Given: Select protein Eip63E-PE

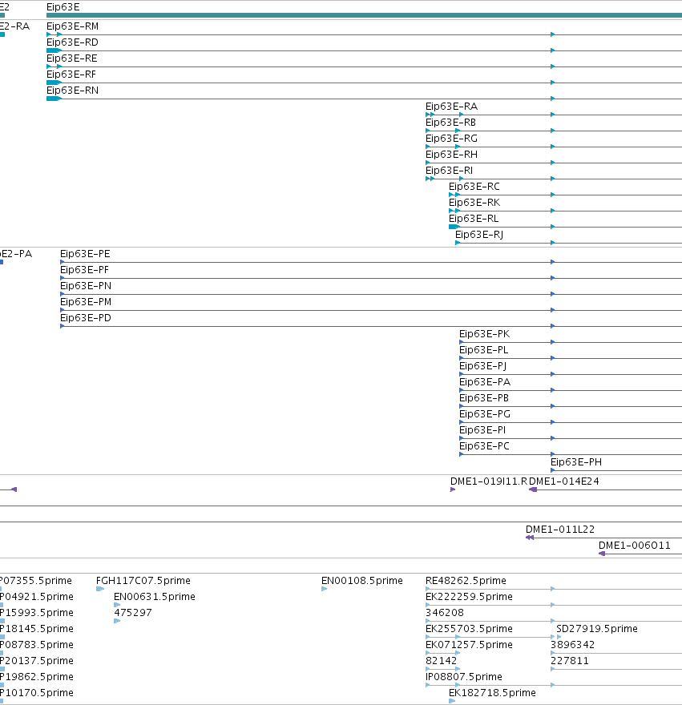Looking at the screenshot, I should pos(85,254).
